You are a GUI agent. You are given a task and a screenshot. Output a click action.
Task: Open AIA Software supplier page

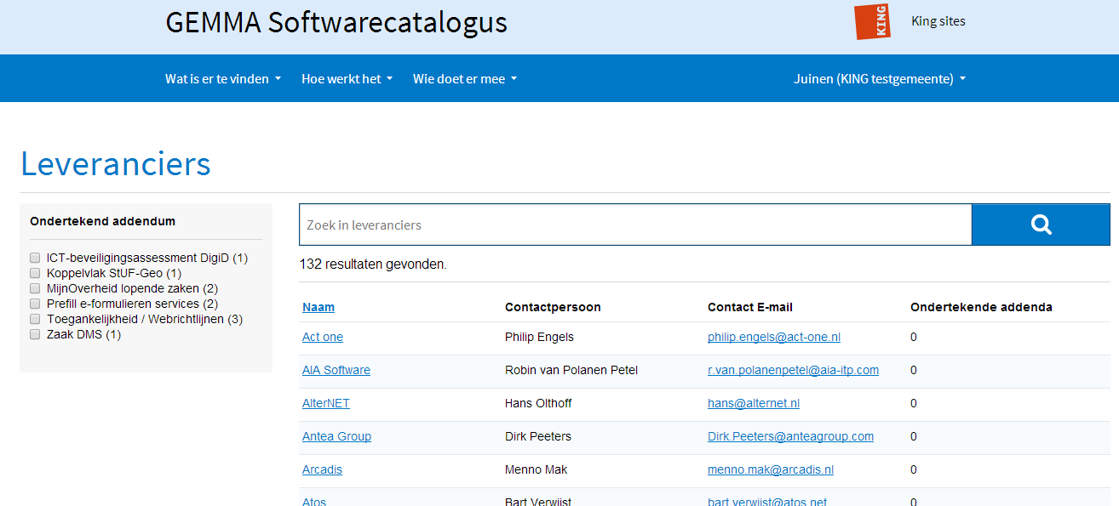pyautogui.click(x=336, y=370)
